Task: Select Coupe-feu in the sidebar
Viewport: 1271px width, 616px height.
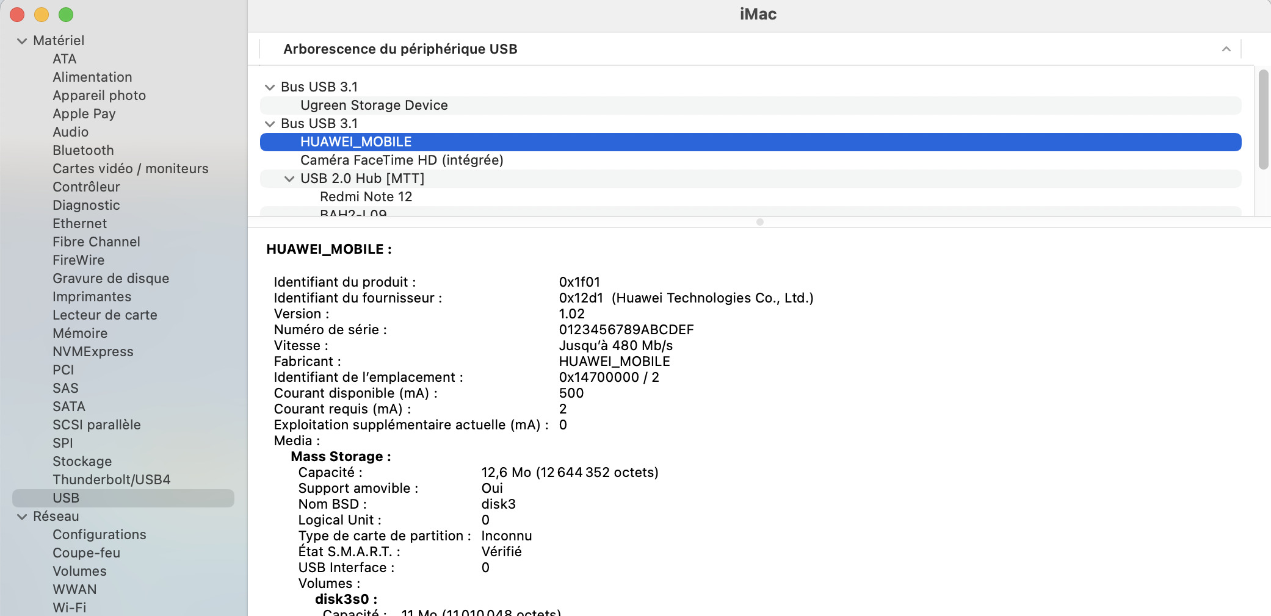Action: coord(86,553)
